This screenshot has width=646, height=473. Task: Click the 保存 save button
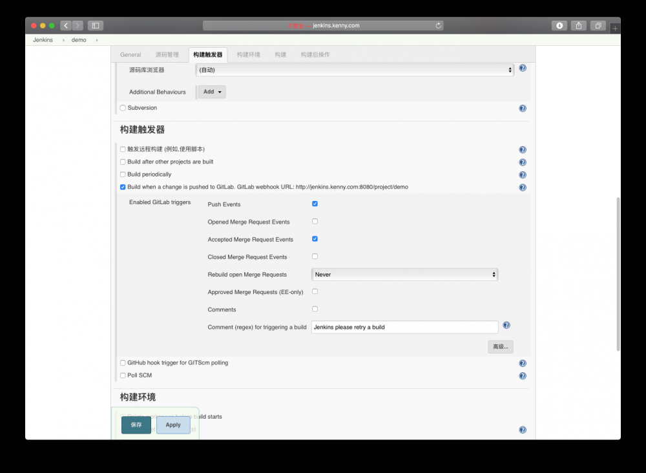136,425
